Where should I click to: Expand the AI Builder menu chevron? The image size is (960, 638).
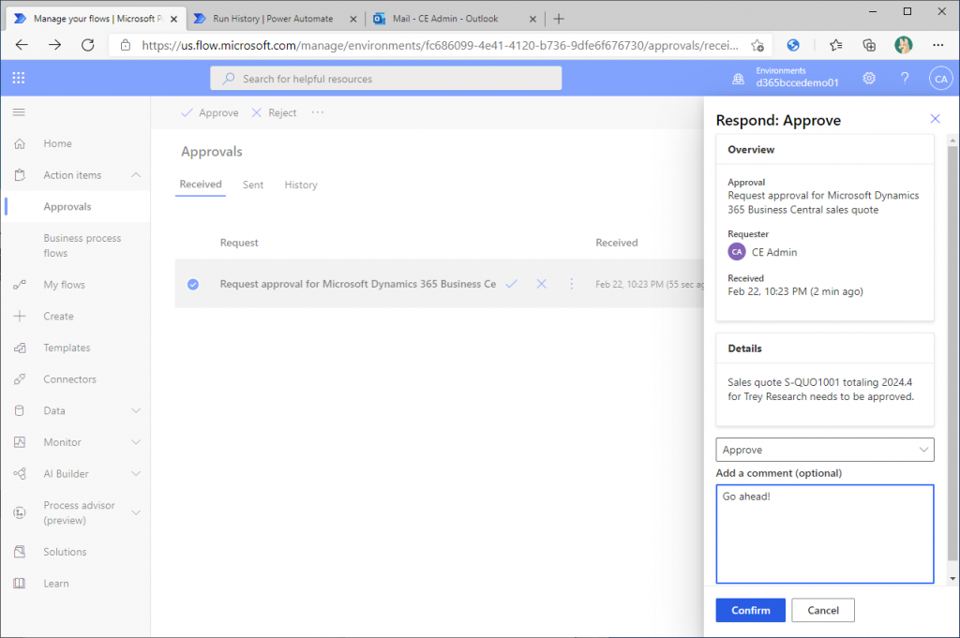[x=136, y=473]
